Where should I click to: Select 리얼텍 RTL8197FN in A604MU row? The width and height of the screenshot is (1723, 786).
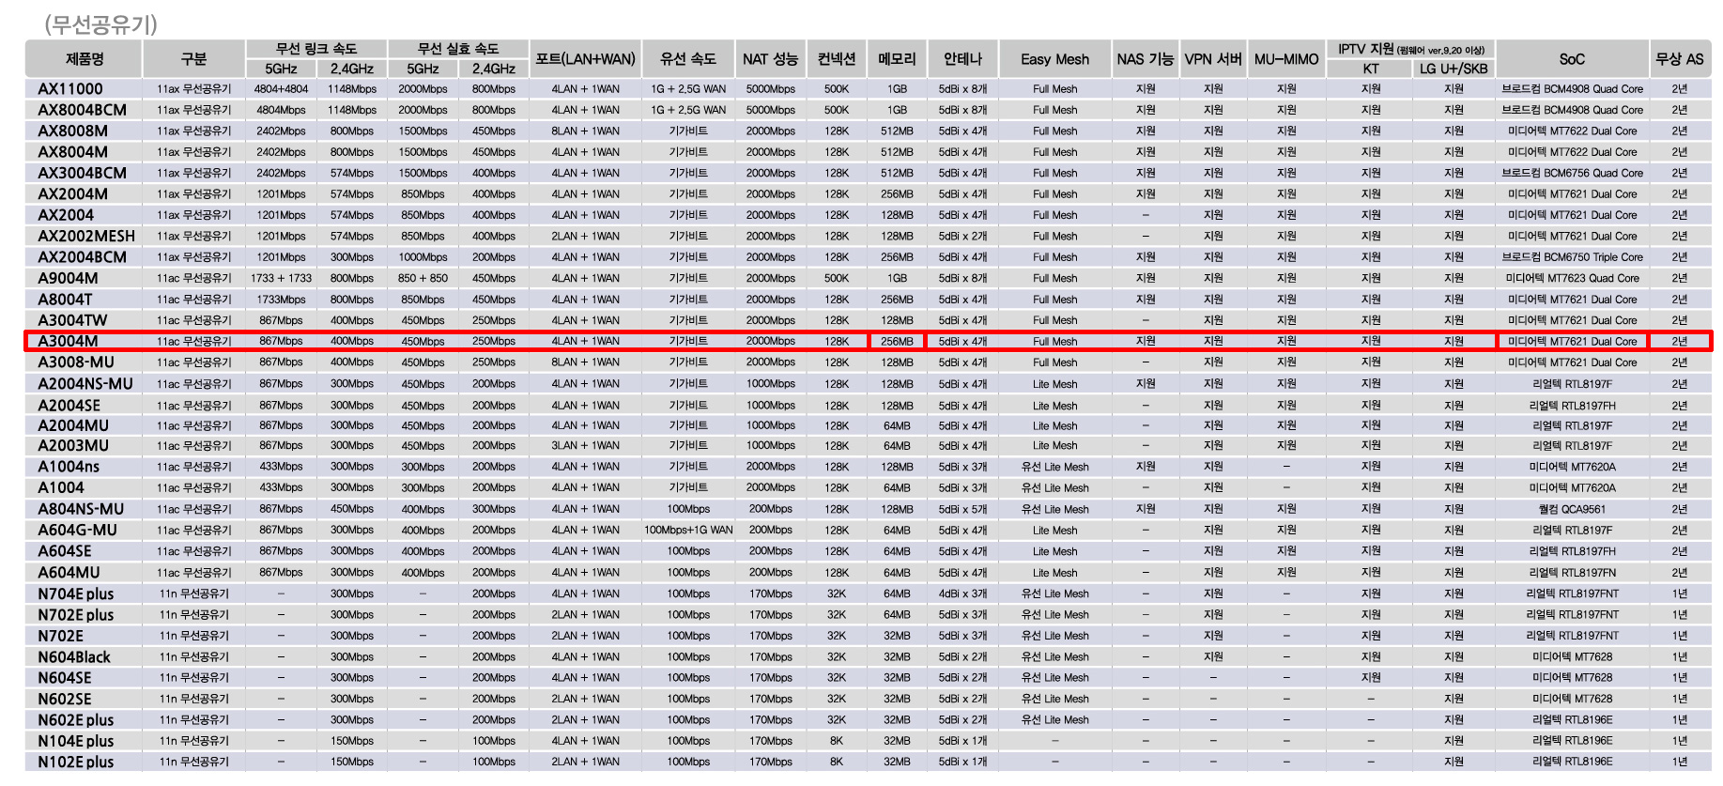click(1572, 572)
